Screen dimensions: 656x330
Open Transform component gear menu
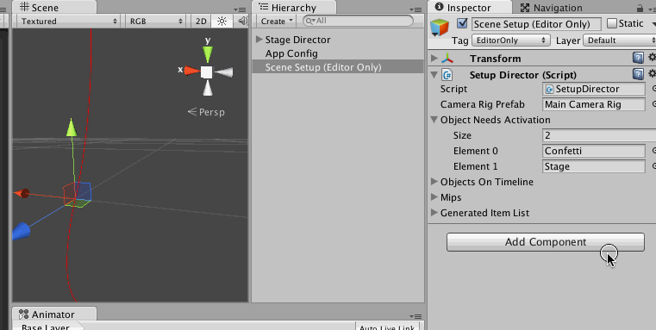click(x=652, y=58)
